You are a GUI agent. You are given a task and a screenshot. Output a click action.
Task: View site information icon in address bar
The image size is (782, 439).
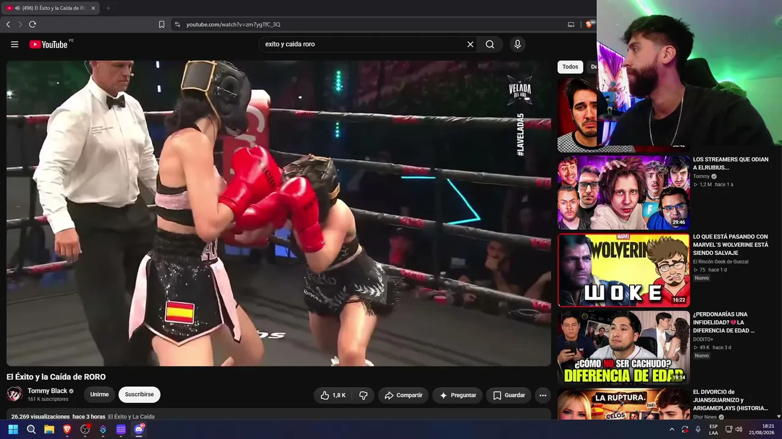[177, 24]
